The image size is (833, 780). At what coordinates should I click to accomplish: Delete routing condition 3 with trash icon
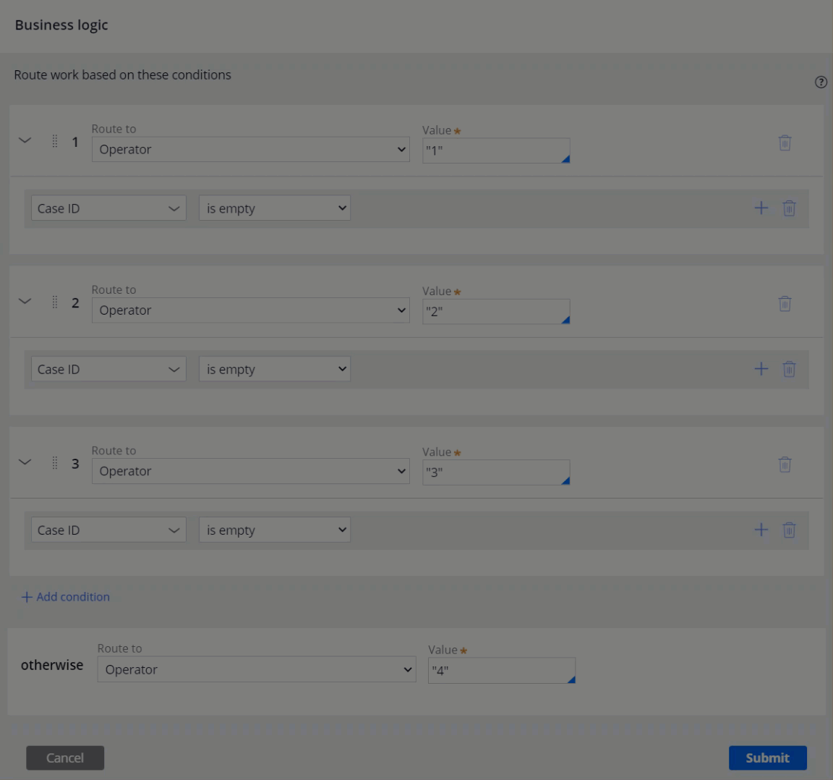[785, 464]
